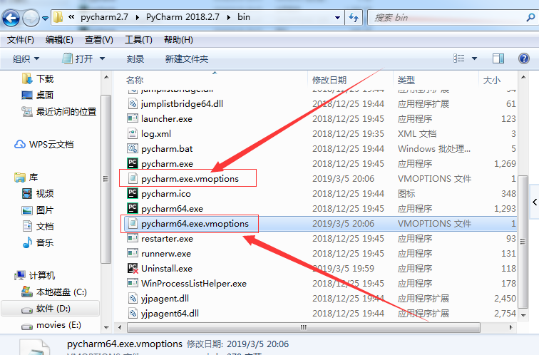Click the Back navigation arrow
539x355 pixels.
pos(11,18)
